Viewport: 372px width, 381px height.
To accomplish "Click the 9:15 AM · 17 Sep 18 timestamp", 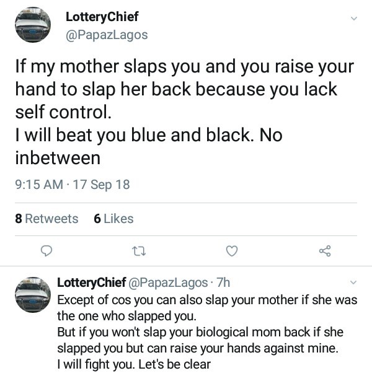I will point(72,185).
